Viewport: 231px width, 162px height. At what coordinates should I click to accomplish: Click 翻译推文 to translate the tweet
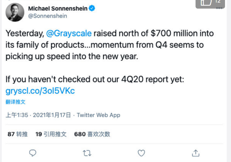pyautogui.click(x=16, y=102)
